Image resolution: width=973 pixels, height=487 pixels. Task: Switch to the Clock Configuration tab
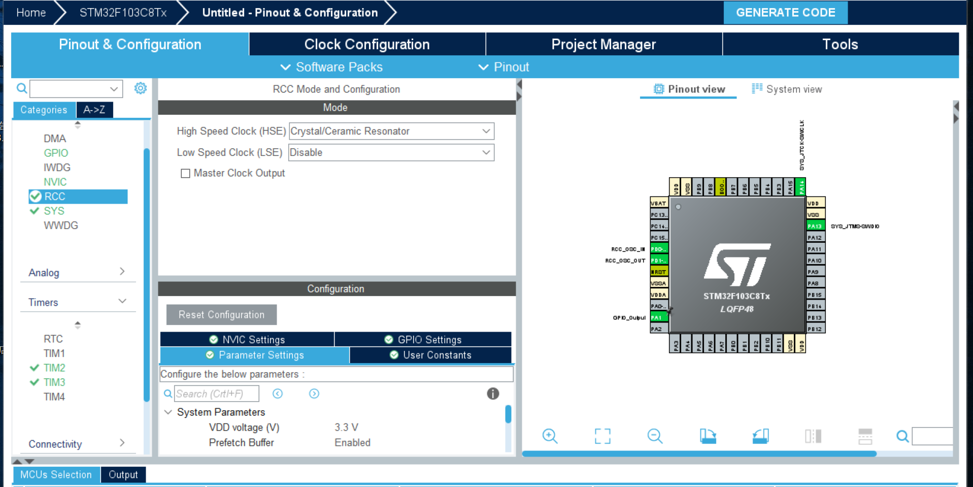[367, 44]
